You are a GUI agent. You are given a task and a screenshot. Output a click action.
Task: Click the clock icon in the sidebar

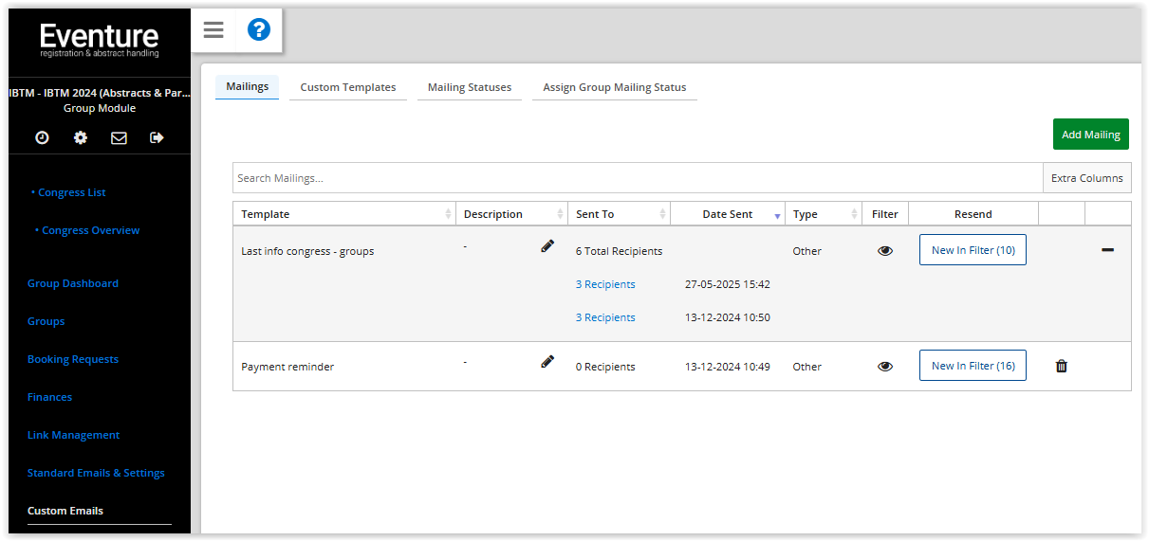click(x=43, y=138)
